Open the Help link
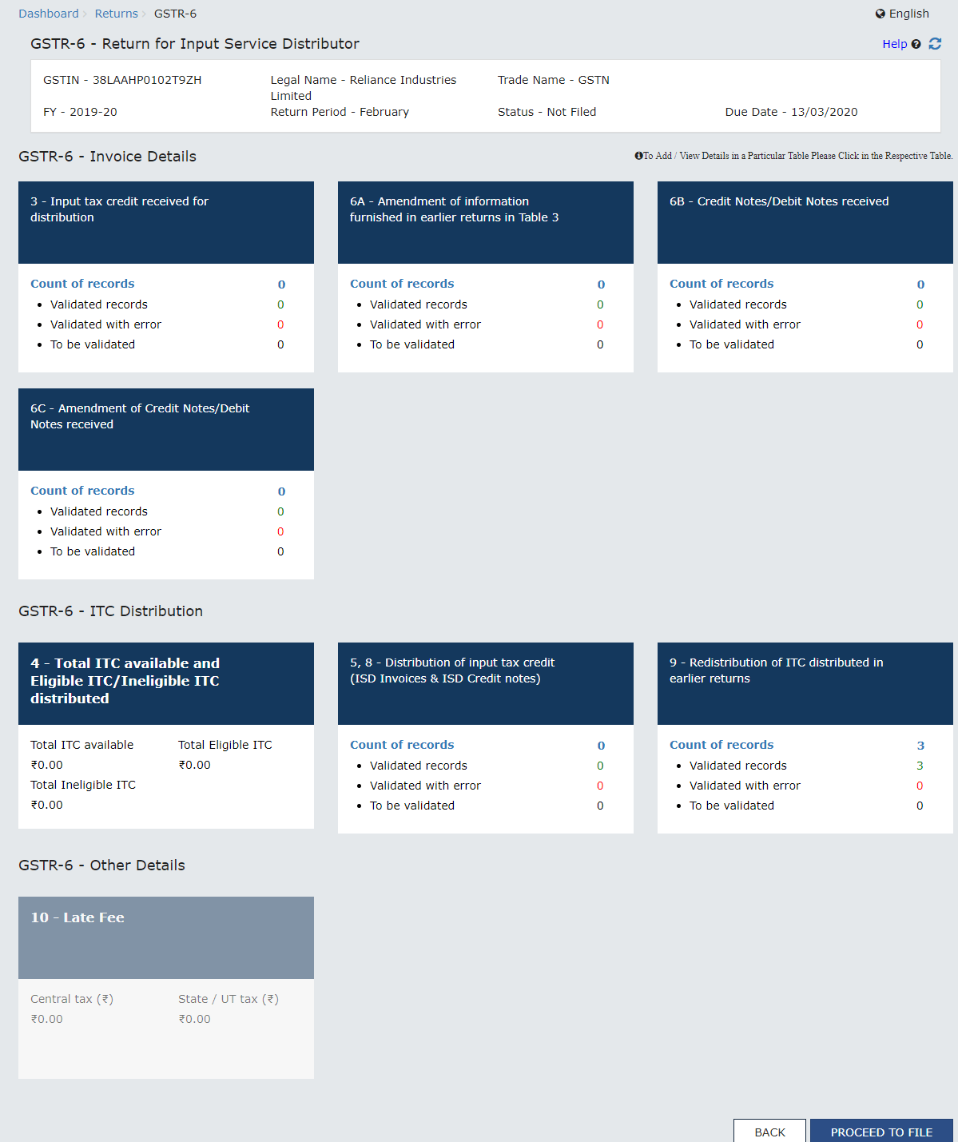 894,44
